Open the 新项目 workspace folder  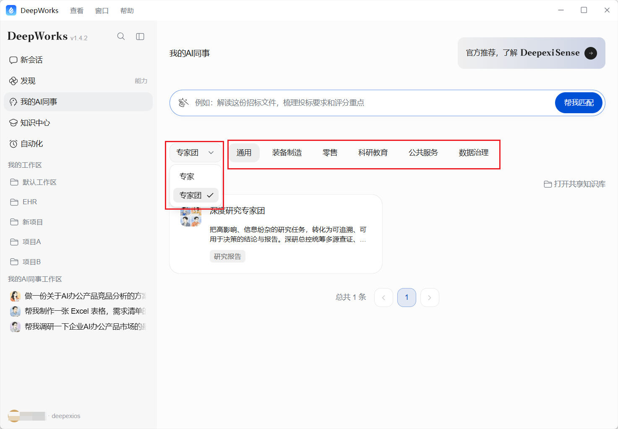coord(78,222)
